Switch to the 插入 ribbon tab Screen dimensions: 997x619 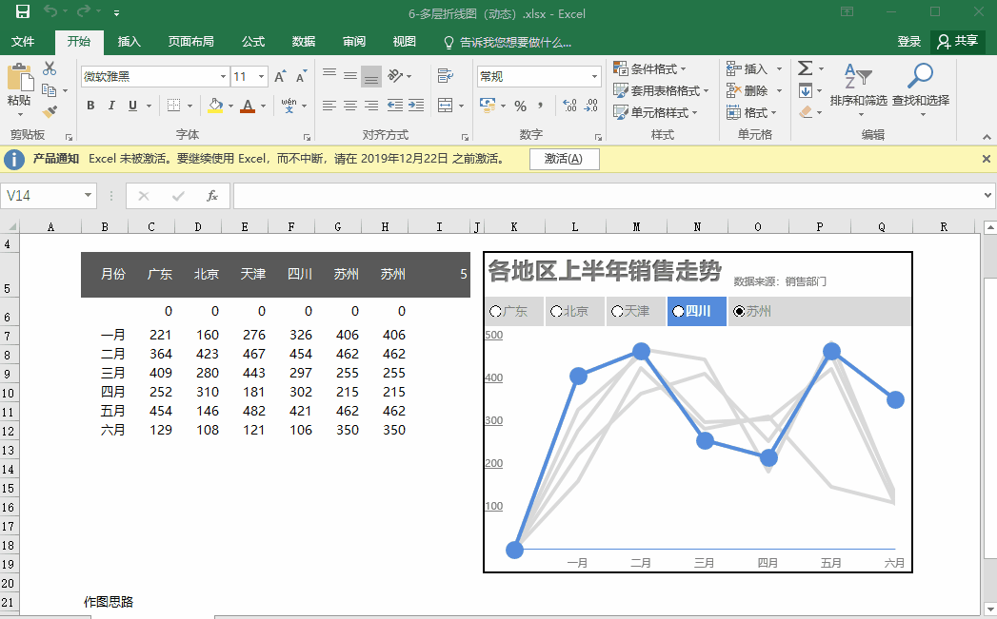click(129, 42)
